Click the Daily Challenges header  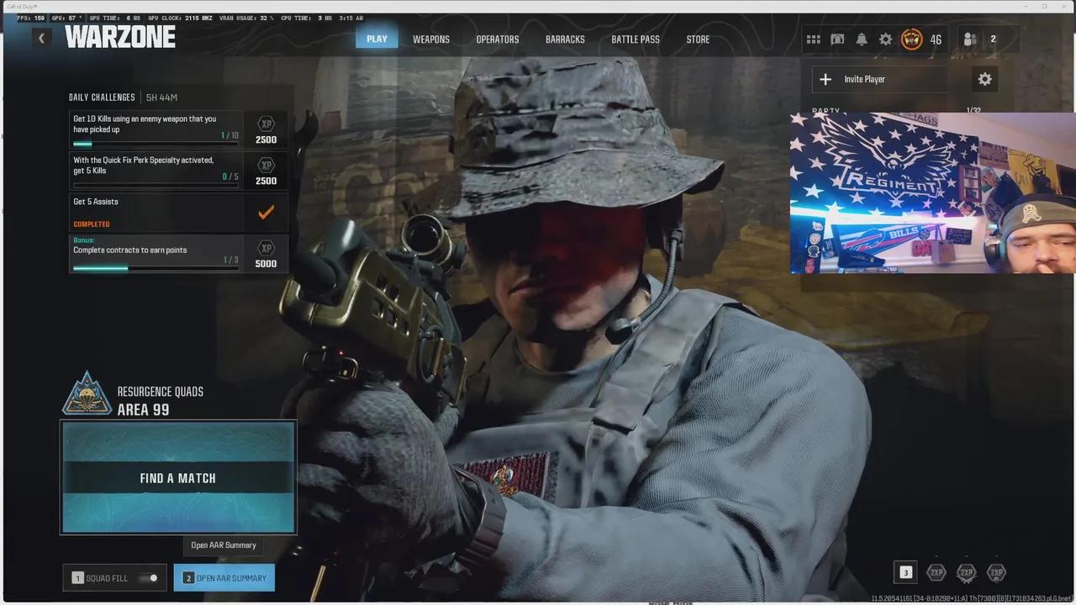102,97
